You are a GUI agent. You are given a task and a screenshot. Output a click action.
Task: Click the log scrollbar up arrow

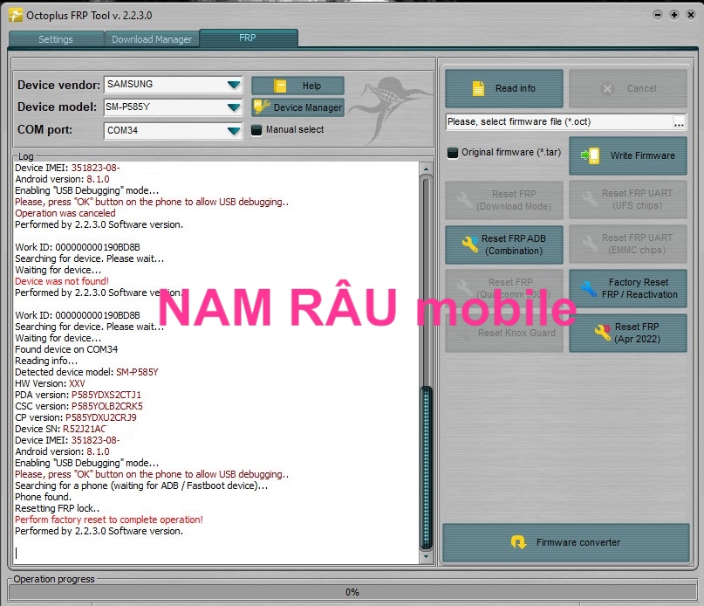[x=426, y=169]
